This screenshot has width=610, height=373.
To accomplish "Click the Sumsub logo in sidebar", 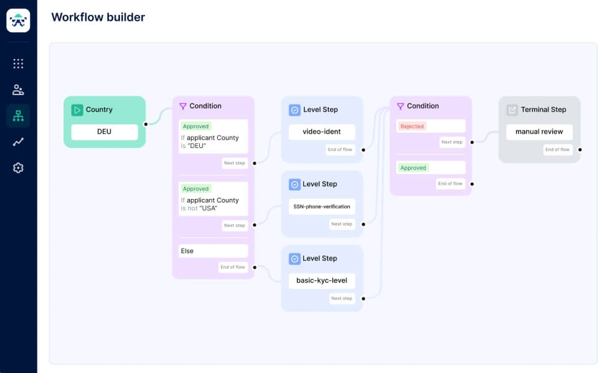I will [x=18, y=21].
